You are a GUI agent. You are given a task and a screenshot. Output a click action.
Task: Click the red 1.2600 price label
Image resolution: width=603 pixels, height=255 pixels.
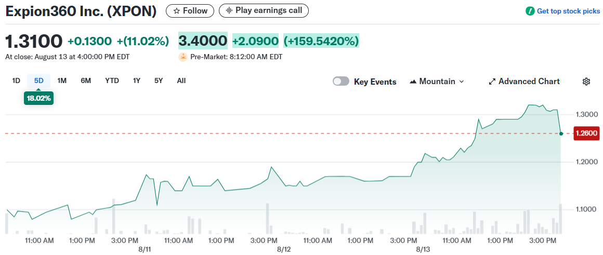pos(586,133)
